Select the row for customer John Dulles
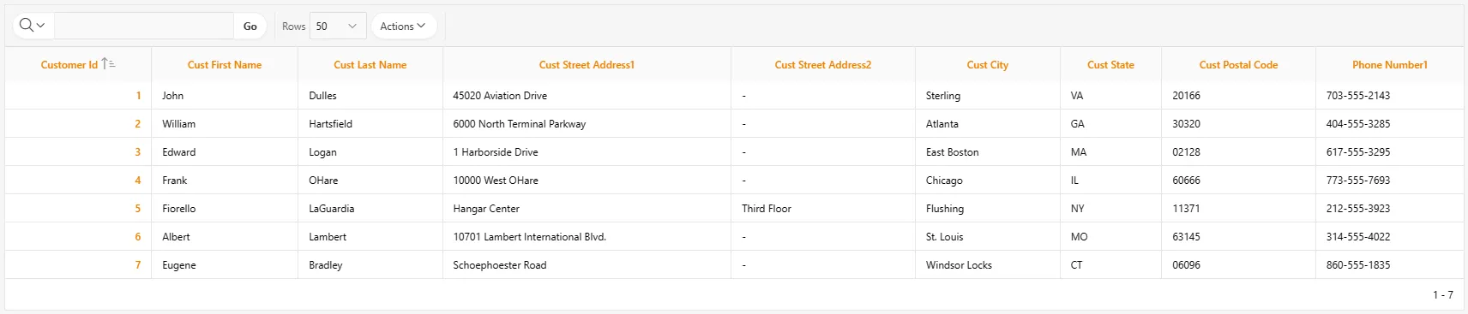Image resolution: width=1468 pixels, height=314 pixels. click(x=734, y=95)
